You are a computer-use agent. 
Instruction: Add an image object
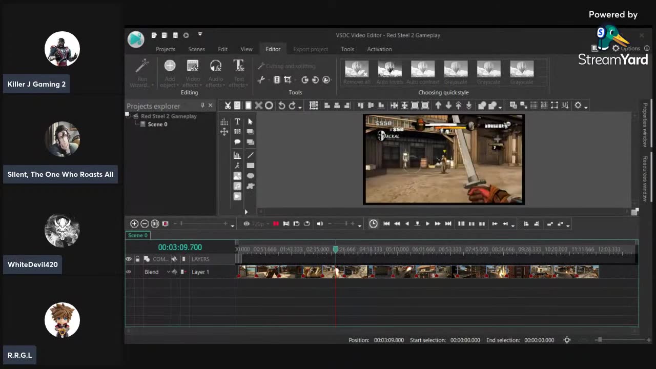click(x=237, y=176)
